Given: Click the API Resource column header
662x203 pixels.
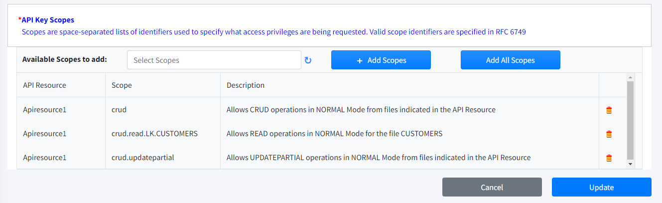Looking at the screenshot, I should pyautogui.click(x=44, y=85).
